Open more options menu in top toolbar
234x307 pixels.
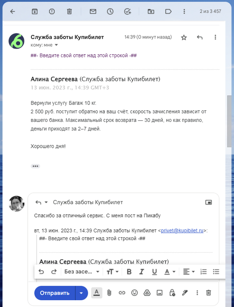[x=184, y=12]
